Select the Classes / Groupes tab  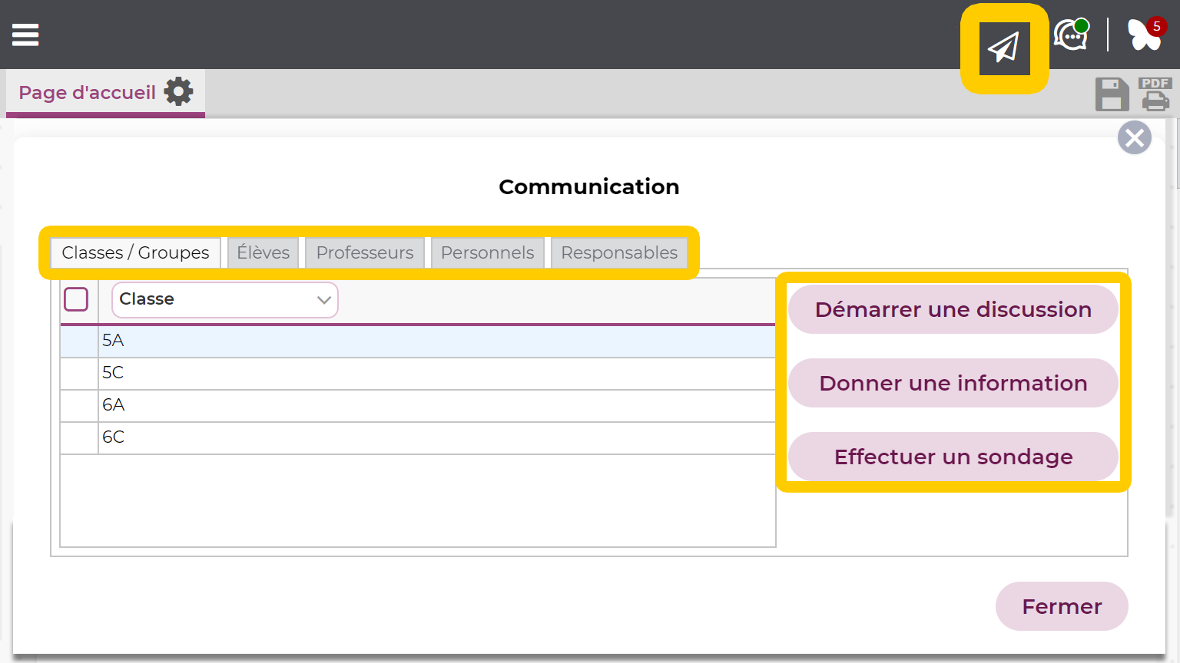(135, 252)
